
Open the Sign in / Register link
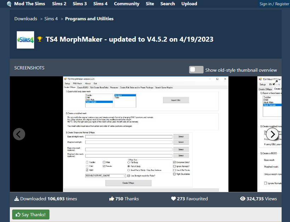click(x=274, y=4)
